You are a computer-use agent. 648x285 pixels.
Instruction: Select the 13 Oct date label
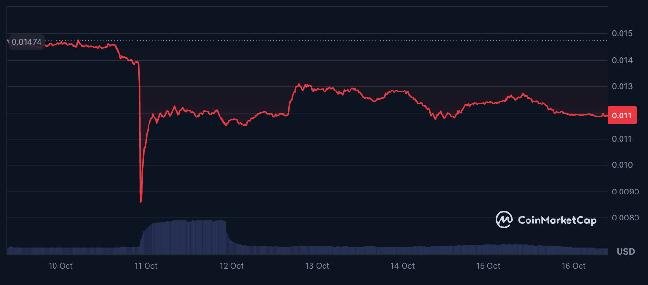317,266
